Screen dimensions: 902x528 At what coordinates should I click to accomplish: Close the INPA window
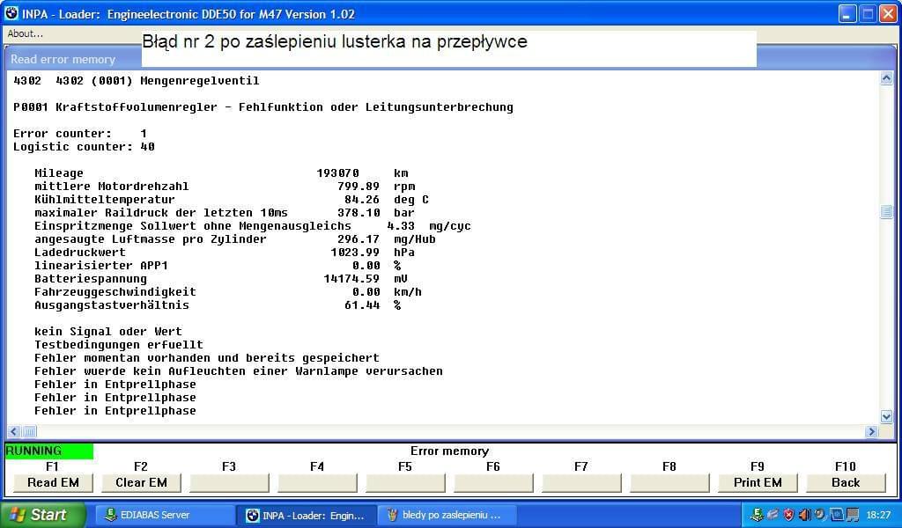click(x=888, y=14)
